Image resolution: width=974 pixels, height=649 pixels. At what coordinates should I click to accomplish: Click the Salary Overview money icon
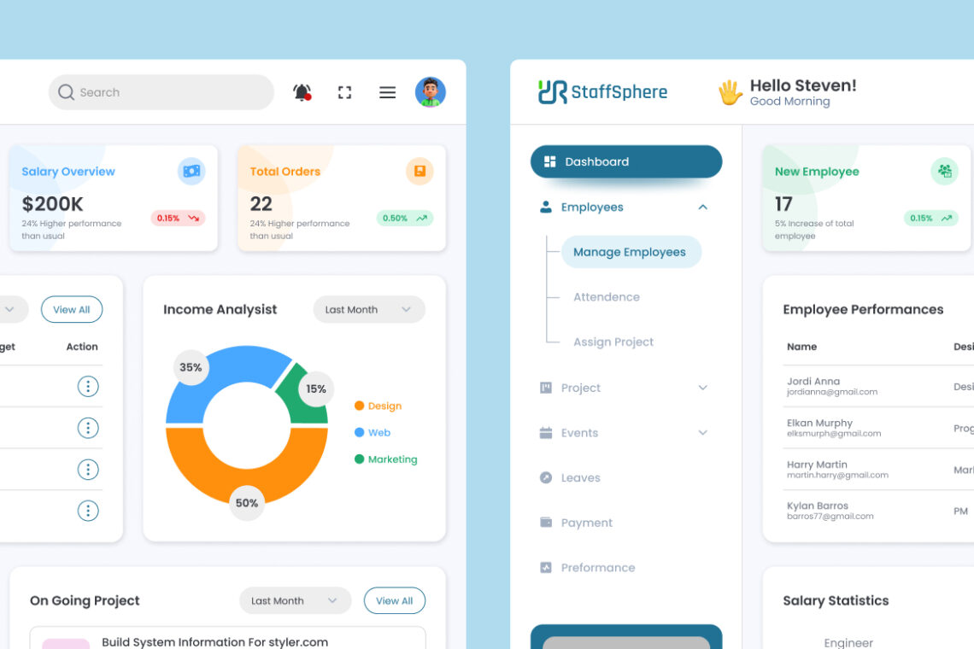tap(191, 171)
